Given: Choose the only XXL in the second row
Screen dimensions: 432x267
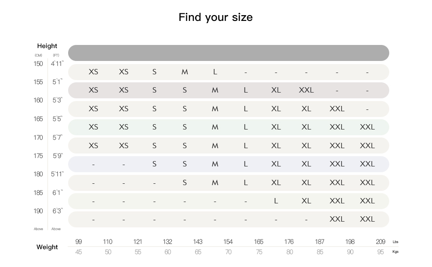Looking at the screenshot, I should tap(306, 90).
